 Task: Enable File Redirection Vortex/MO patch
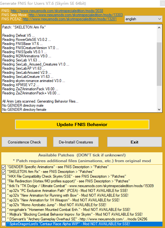3,181
